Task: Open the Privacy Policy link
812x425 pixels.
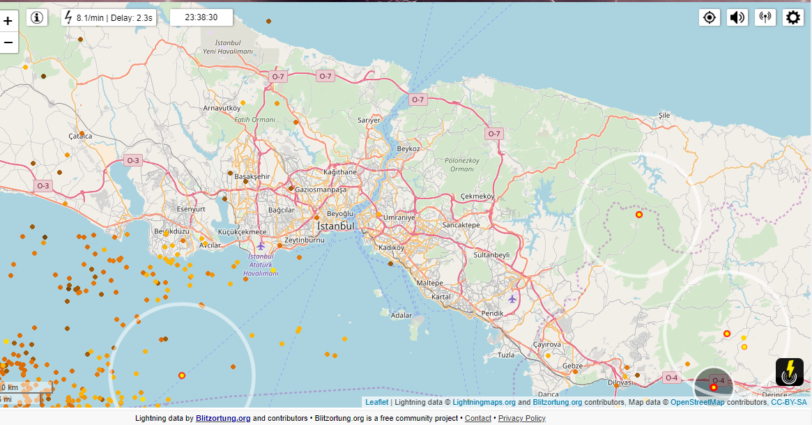Action: tap(521, 418)
